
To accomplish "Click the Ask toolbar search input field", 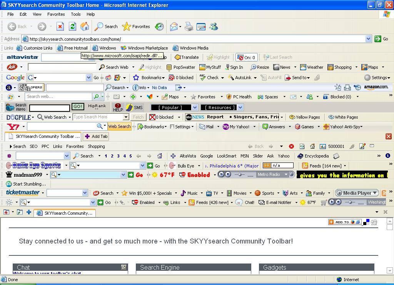I will [x=62, y=67].
